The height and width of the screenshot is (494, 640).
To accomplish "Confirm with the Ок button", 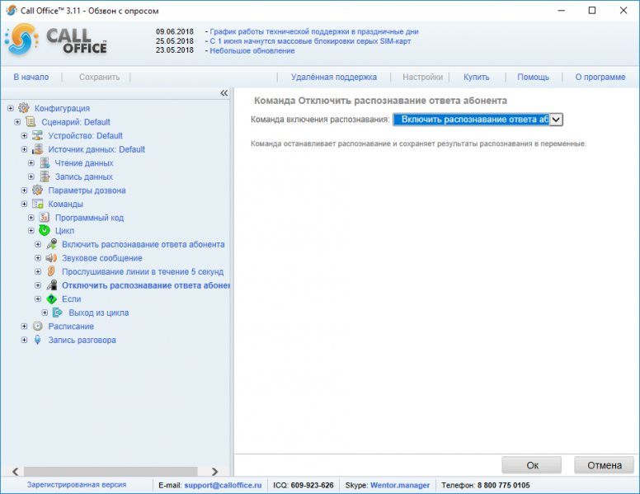I will pyautogui.click(x=531, y=465).
